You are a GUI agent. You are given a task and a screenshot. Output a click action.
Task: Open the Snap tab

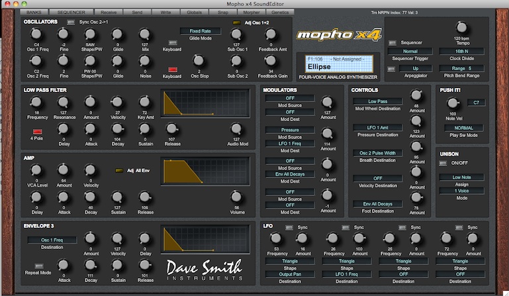[x=222, y=13]
